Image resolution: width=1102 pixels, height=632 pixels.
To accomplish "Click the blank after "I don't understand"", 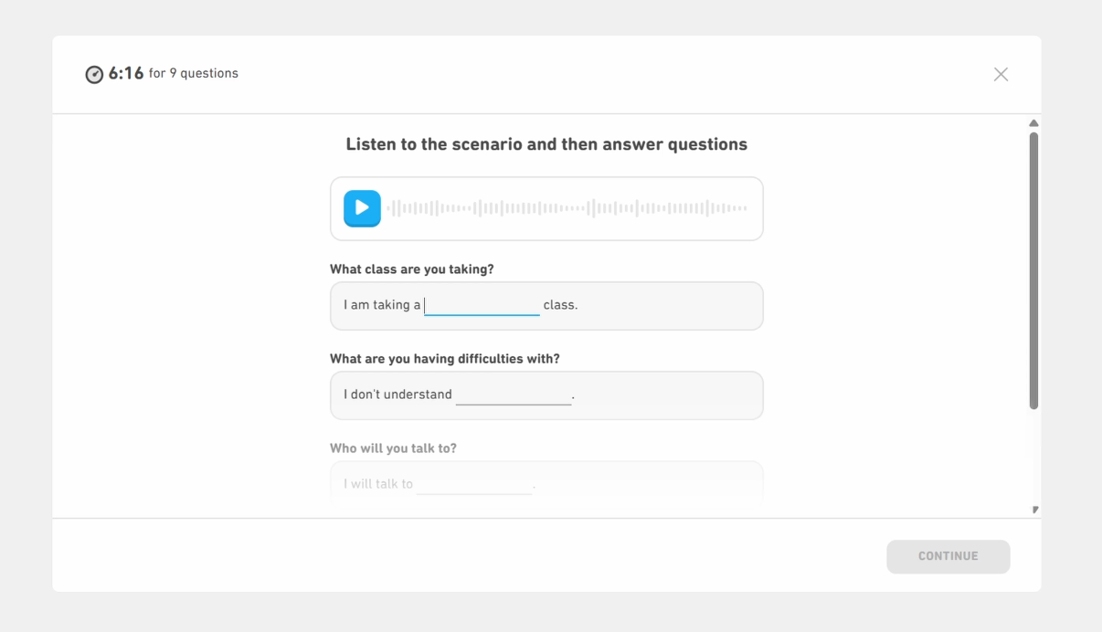I will pyautogui.click(x=513, y=395).
